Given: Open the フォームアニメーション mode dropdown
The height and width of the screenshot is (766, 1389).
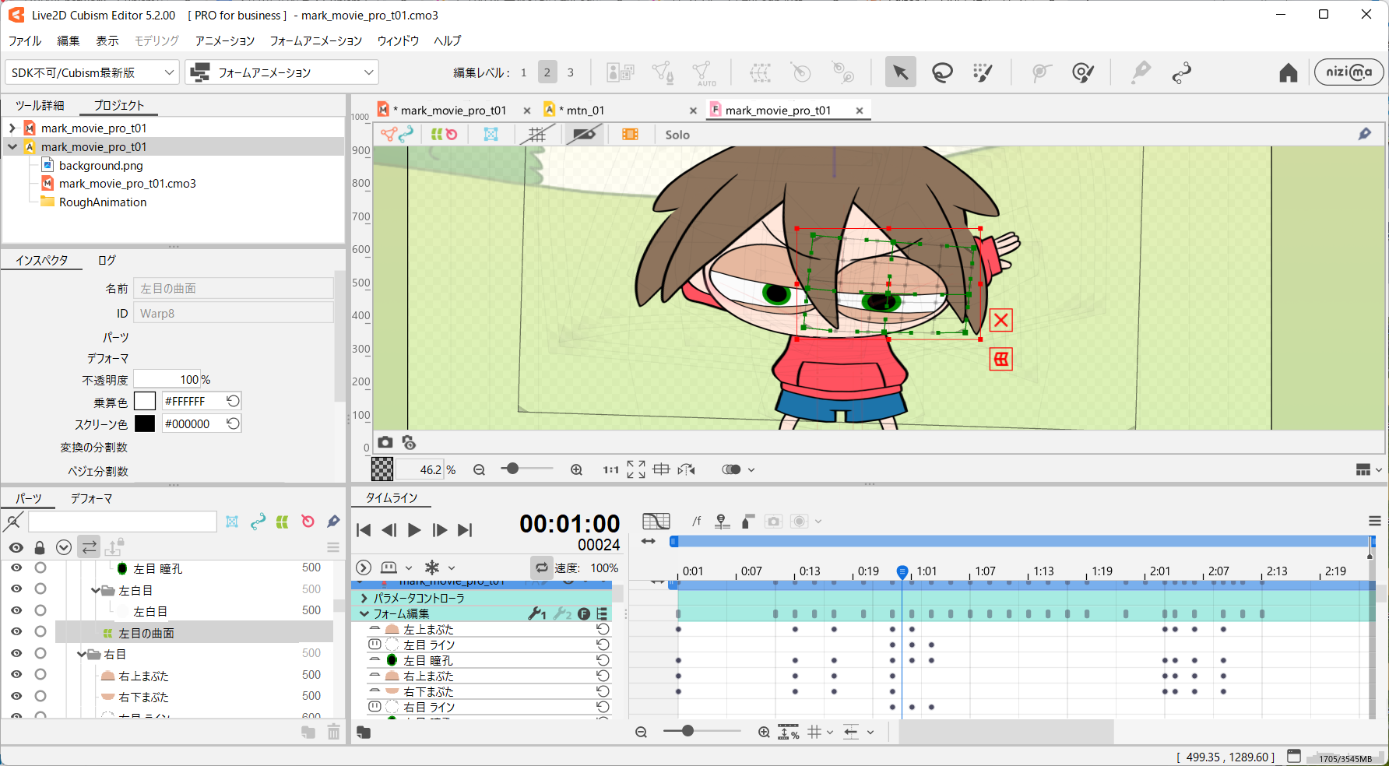Looking at the screenshot, I should 282,72.
